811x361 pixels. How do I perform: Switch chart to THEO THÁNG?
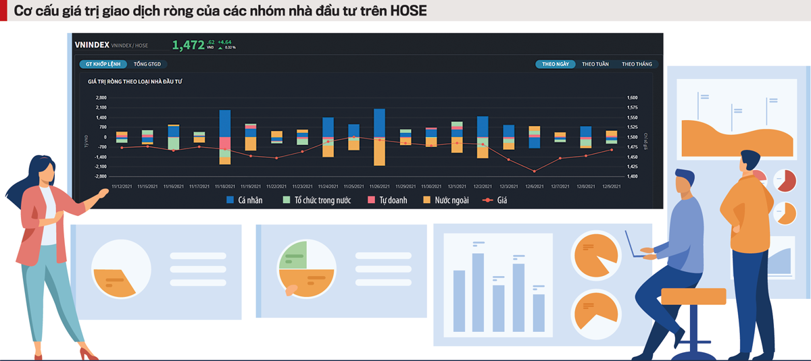pos(637,64)
